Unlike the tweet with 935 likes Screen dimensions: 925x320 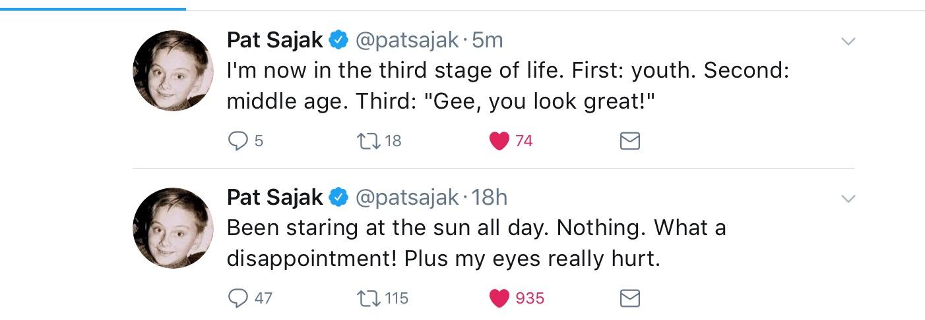coord(499,299)
